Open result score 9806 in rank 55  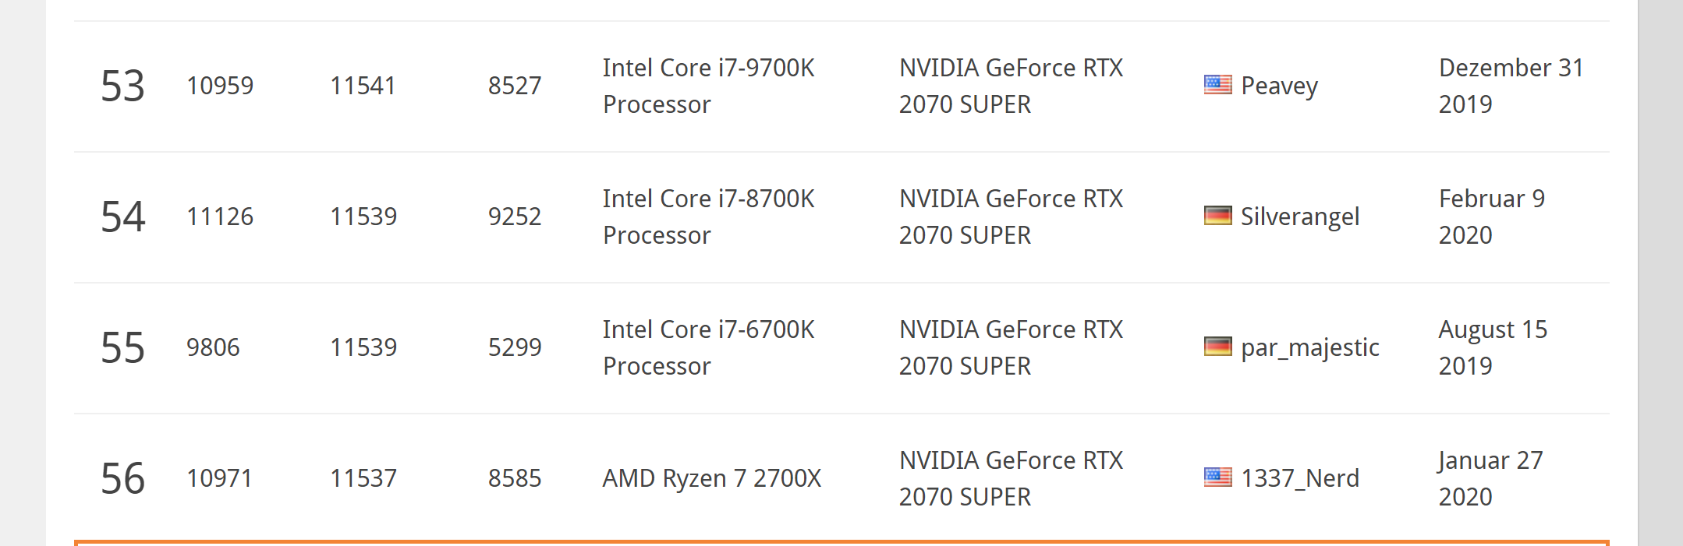pos(213,347)
